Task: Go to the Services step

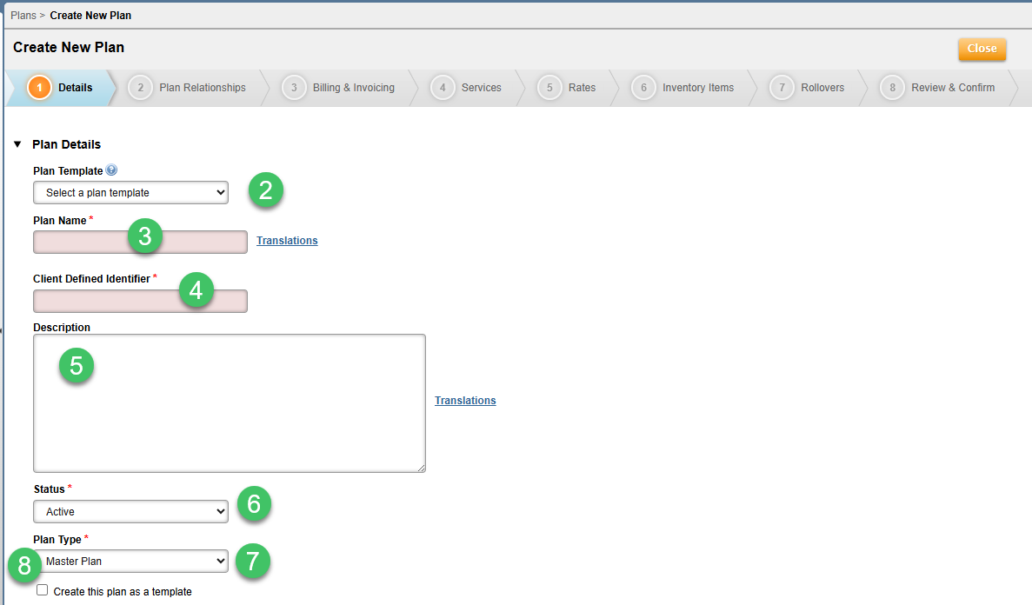Action: click(x=478, y=87)
